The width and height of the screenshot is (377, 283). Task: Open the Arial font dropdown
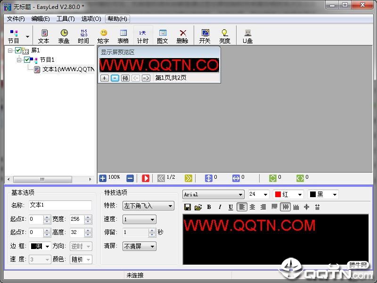pos(213,194)
